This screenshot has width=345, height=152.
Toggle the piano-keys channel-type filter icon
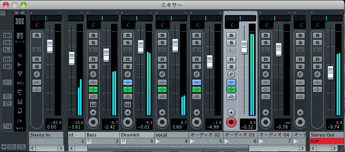(x=20, y=101)
